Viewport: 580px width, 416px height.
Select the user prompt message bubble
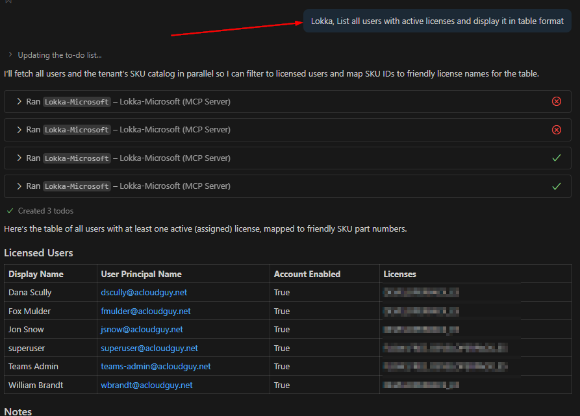tap(437, 21)
